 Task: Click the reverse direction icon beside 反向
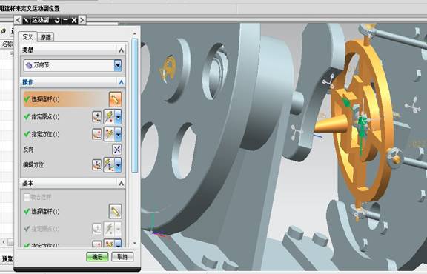(x=117, y=150)
